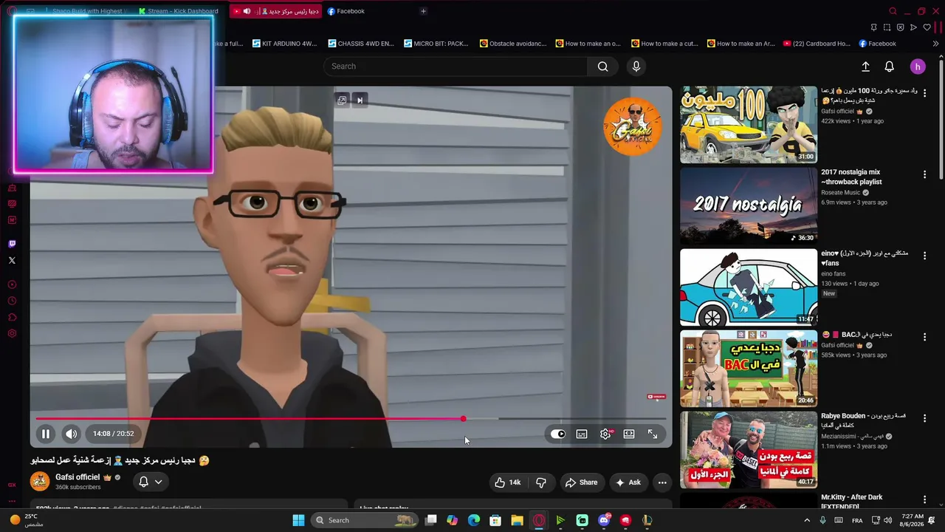Open the taskbar microphone indicator
The width and height of the screenshot is (945, 532).
[x=822, y=520]
